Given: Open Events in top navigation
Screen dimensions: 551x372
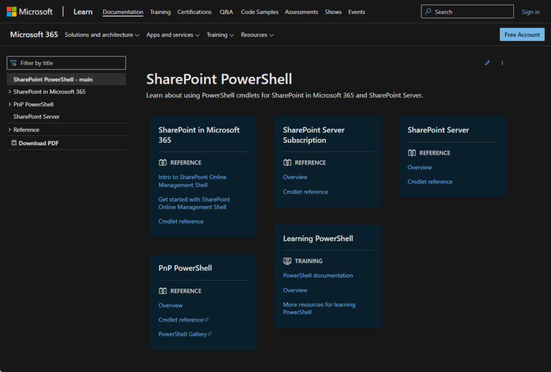Looking at the screenshot, I should 357,12.
